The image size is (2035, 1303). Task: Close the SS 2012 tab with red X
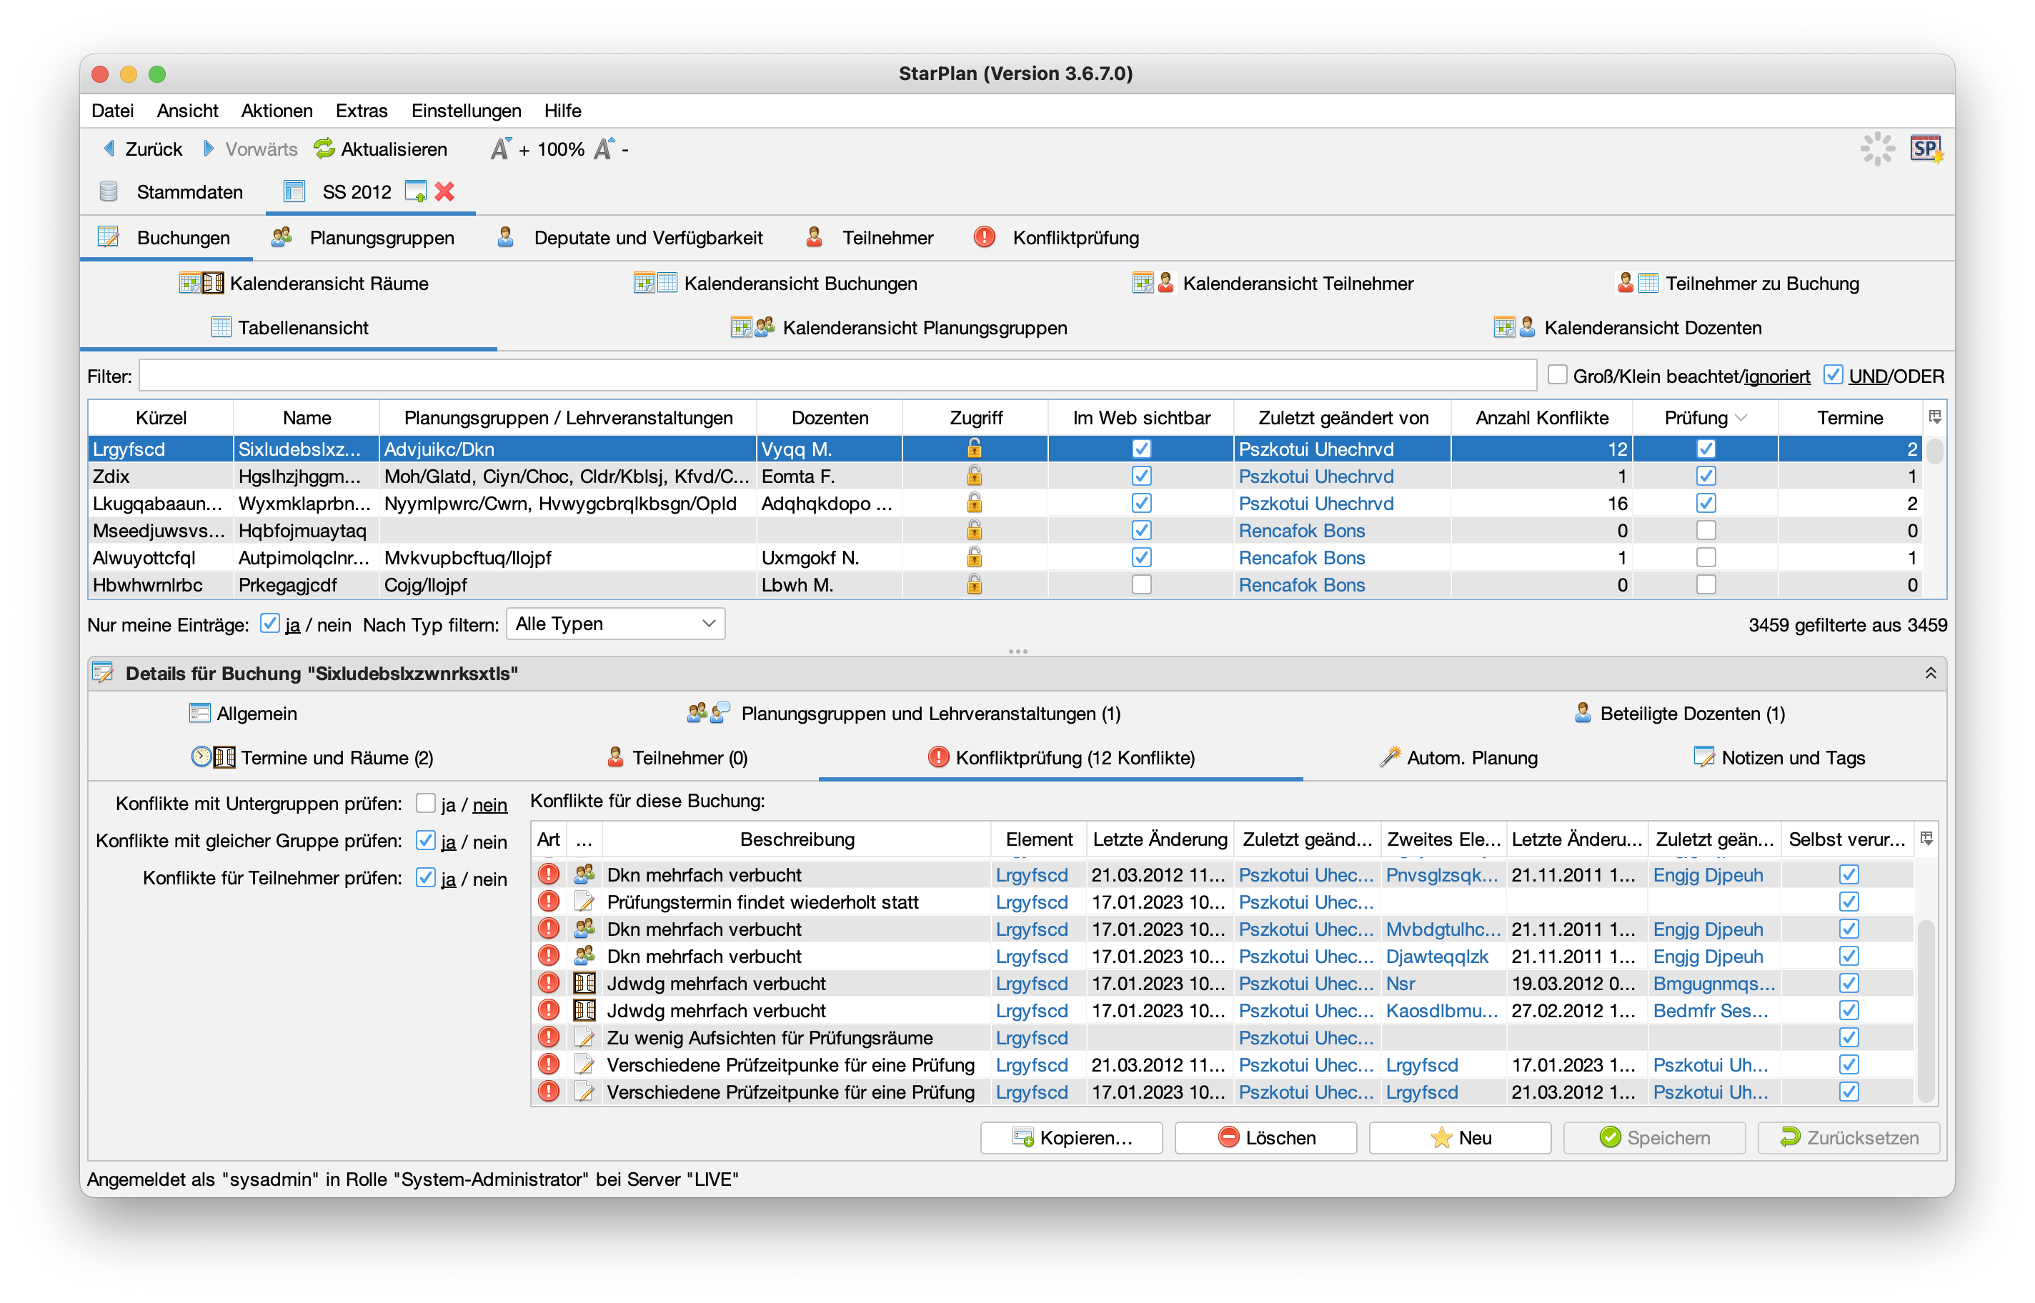[444, 192]
